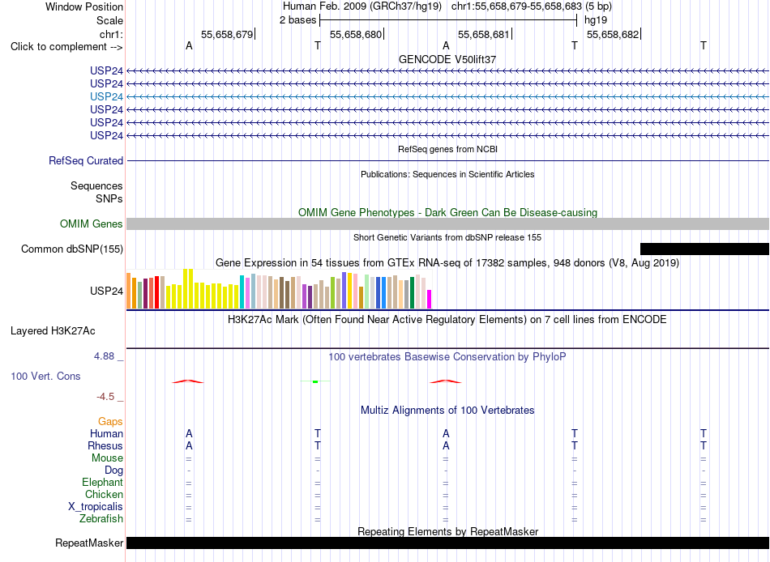Image resolution: width=770 pixels, height=562 pixels.
Task: Open 'Multiz Alignments of 100 Vertebrates' title
Action: click(447, 411)
